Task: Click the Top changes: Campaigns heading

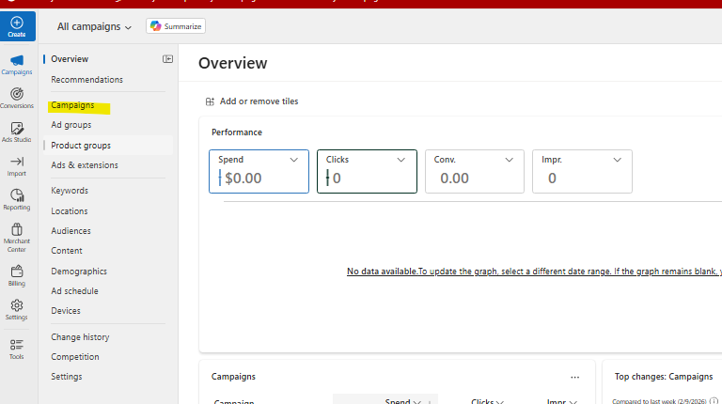Action: 664,377
